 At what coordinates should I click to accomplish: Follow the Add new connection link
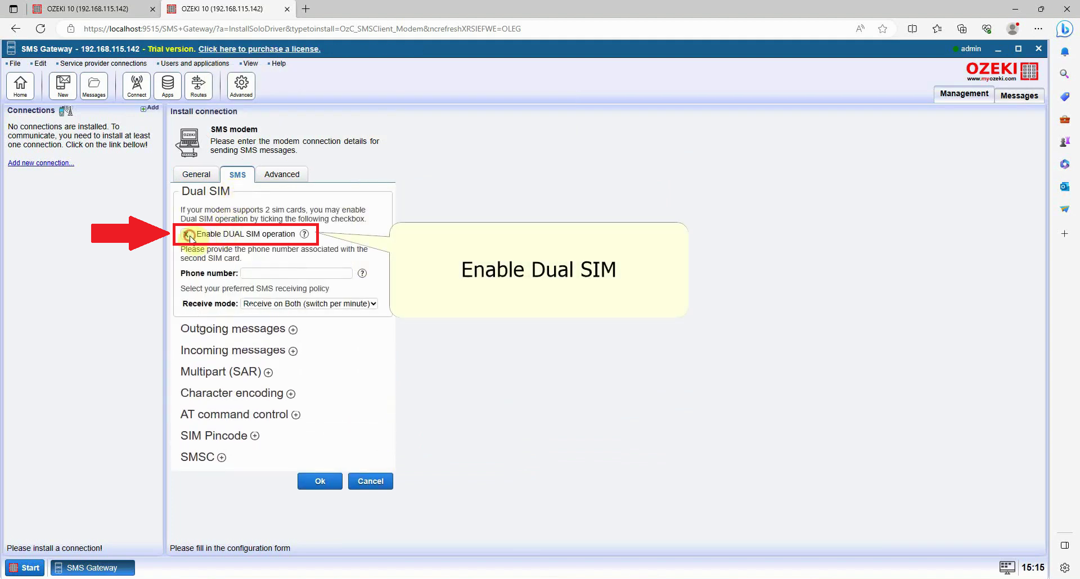point(41,163)
